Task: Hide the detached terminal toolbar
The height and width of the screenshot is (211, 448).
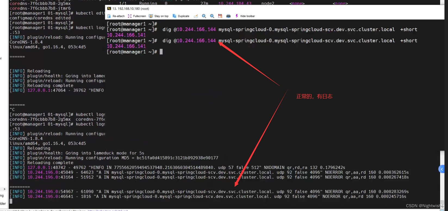Action: pos(245,16)
